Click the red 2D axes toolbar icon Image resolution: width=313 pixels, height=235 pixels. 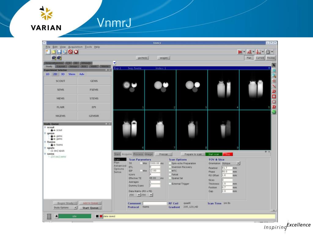[259, 52]
